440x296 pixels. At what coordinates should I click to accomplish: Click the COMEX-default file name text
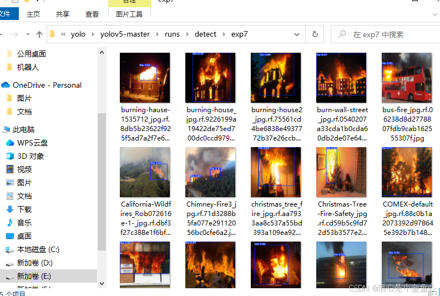pyautogui.click(x=407, y=218)
